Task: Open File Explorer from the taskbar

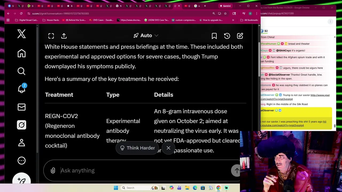Action: (x=187, y=188)
